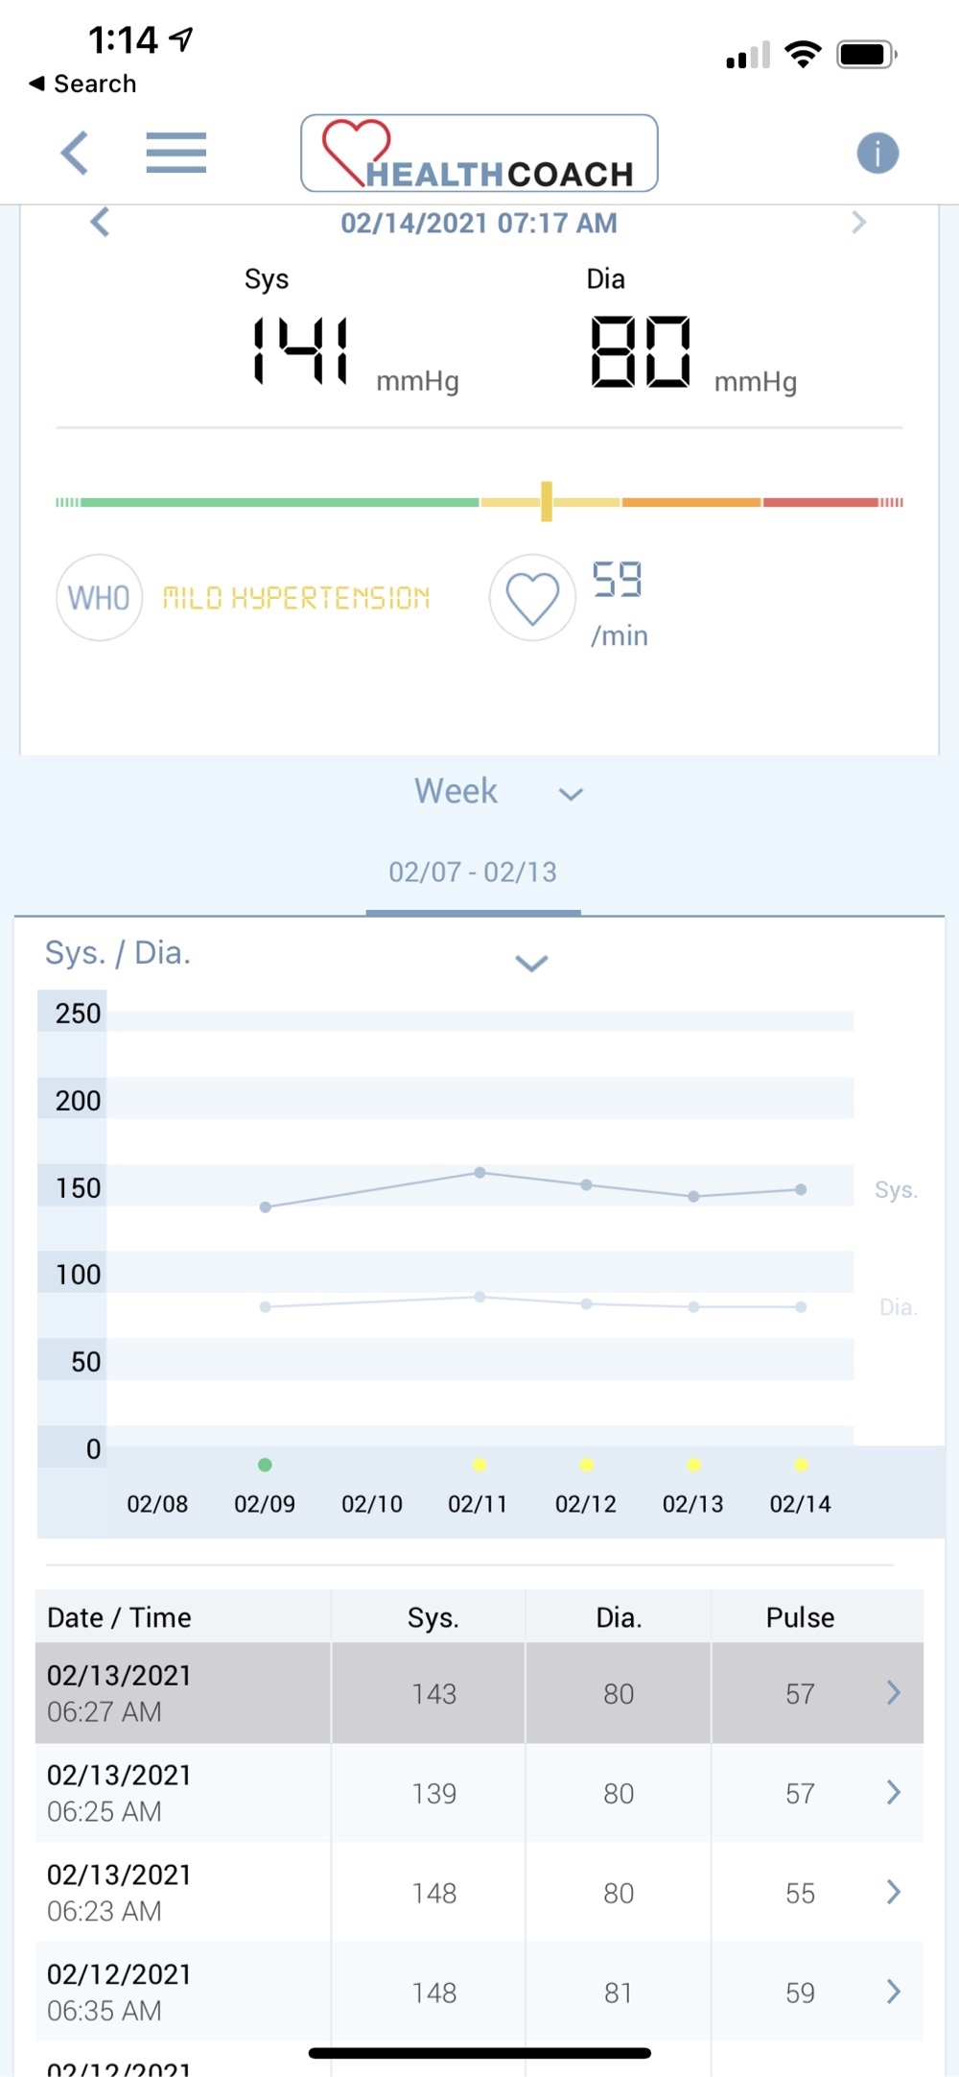The width and height of the screenshot is (959, 2077).
Task: Open details for 02/13/2021 06:27 AM reading
Action: 893,1692
